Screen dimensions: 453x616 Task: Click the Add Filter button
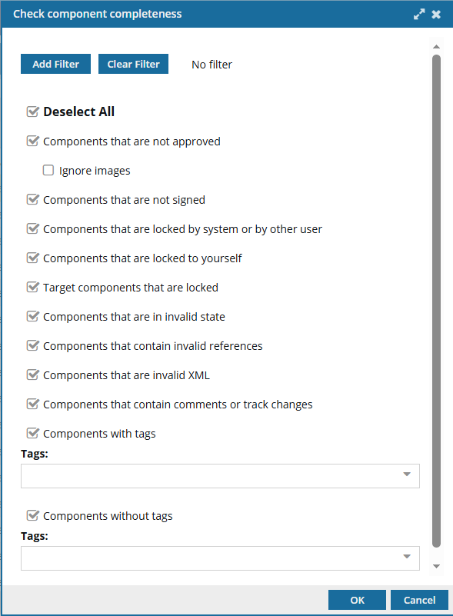coord(56,64)
